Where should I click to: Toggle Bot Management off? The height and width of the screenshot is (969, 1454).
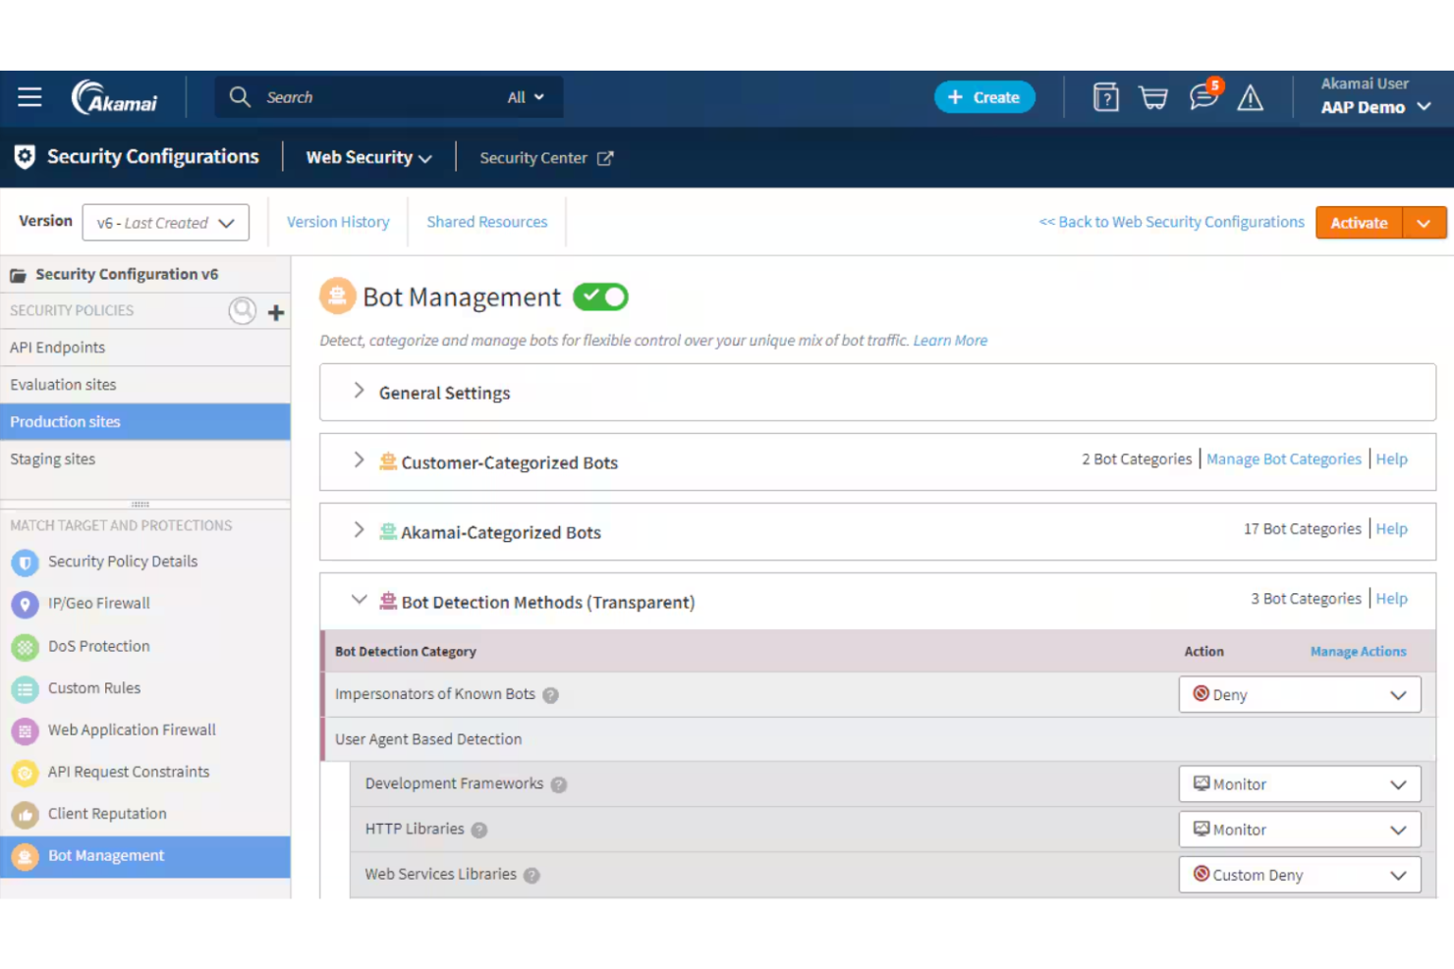click(599, 296)
